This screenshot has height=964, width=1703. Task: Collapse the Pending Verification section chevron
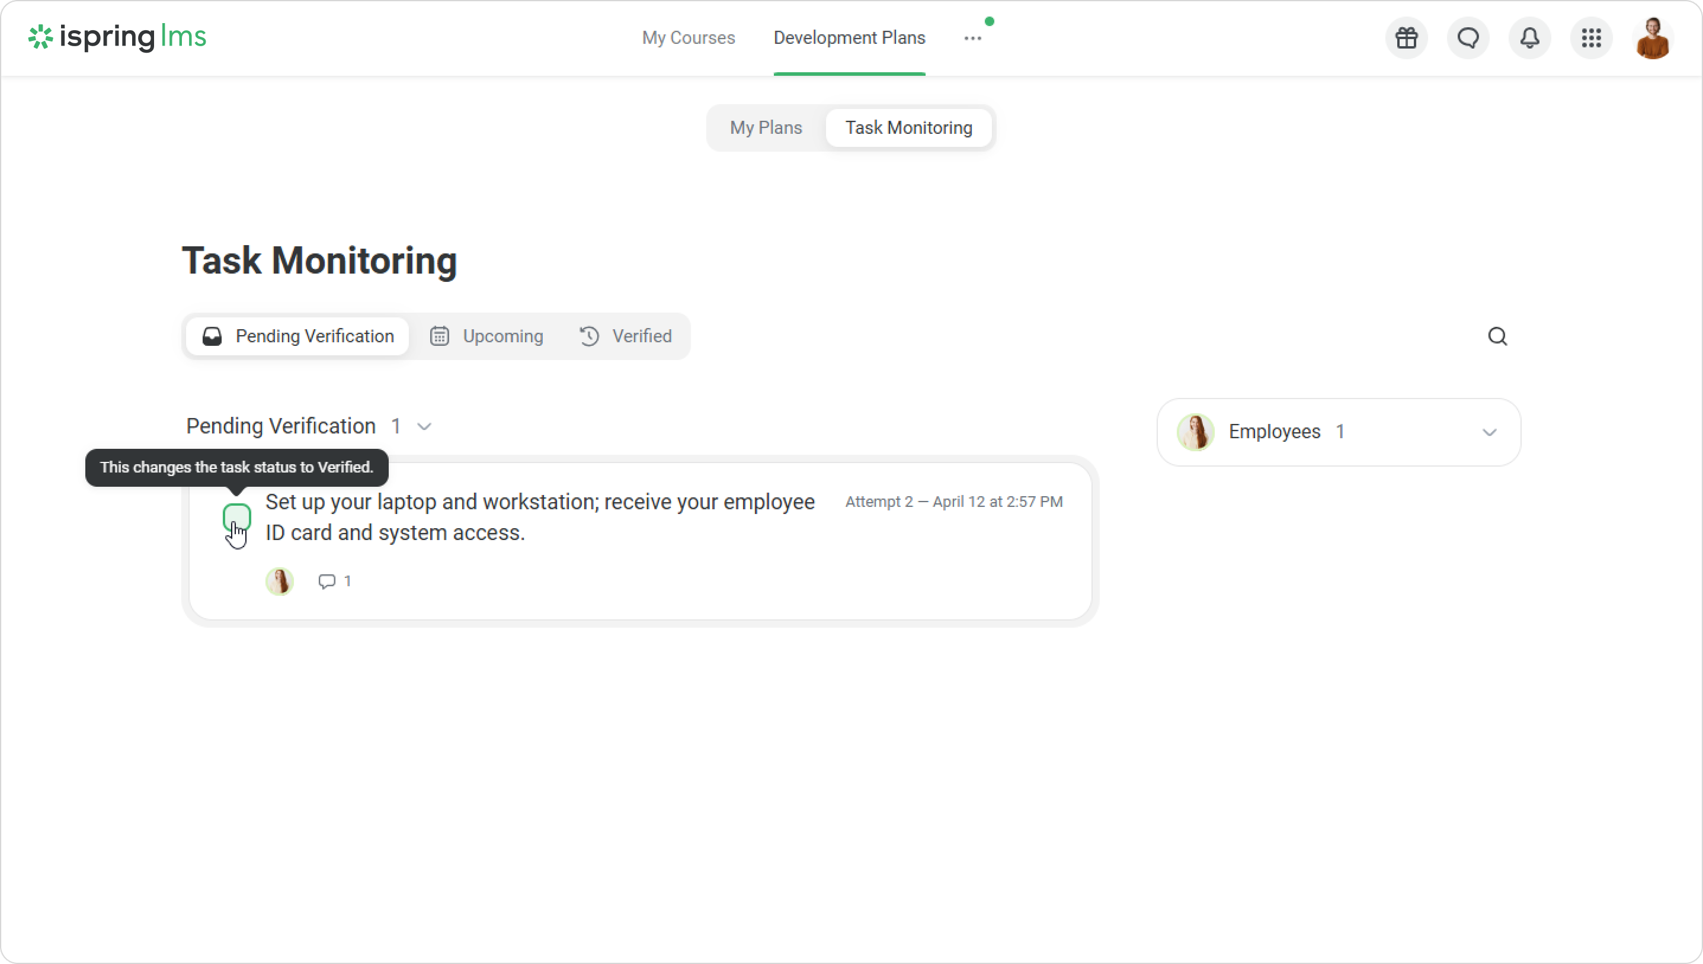[x=425, y=426]
